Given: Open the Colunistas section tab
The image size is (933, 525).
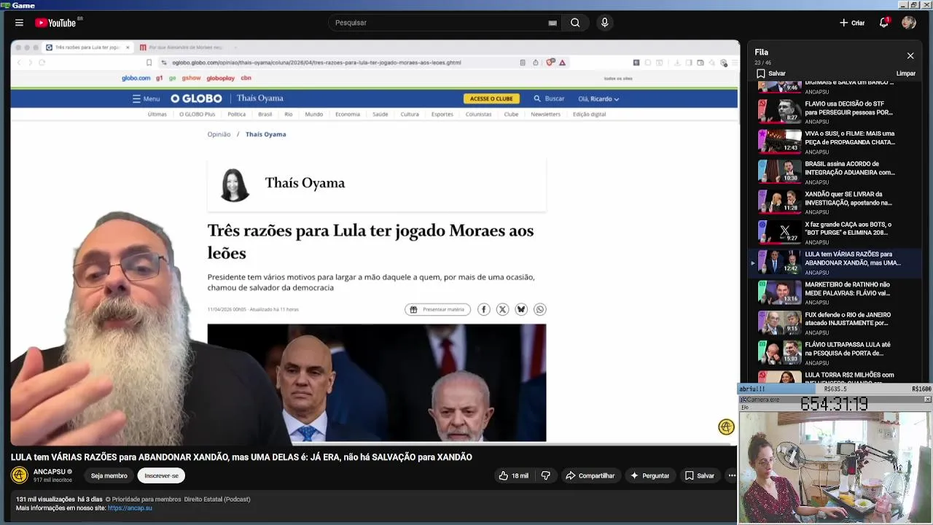Looking at the screenshot, I should tap(478, 114).
